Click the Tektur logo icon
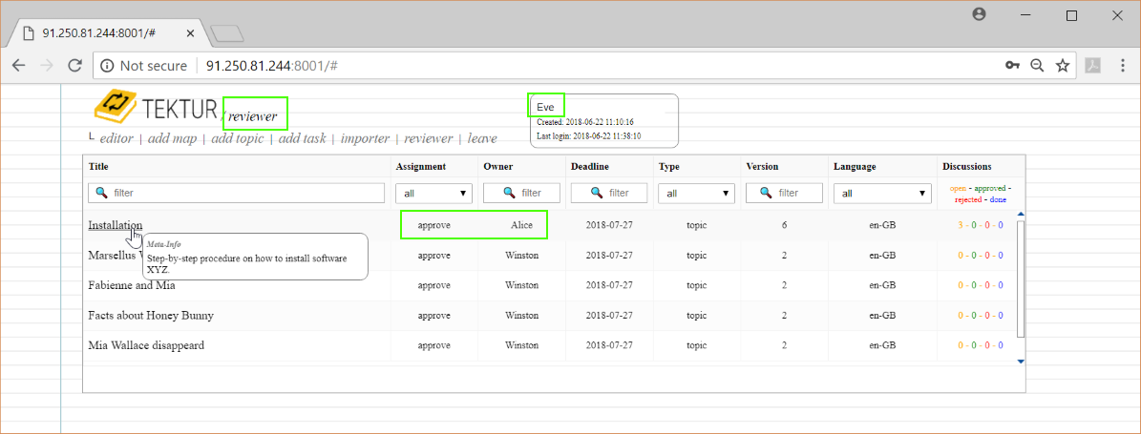Screen dimensions: 1141x434 [x=115, y=107]
